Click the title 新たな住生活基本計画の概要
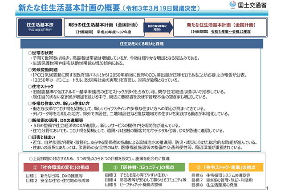 (69, 8)
